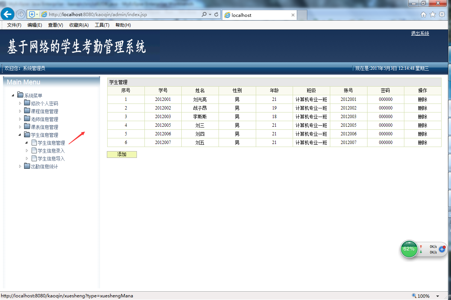Open the 收藏夹(A) menu

[x=79, y=25]
